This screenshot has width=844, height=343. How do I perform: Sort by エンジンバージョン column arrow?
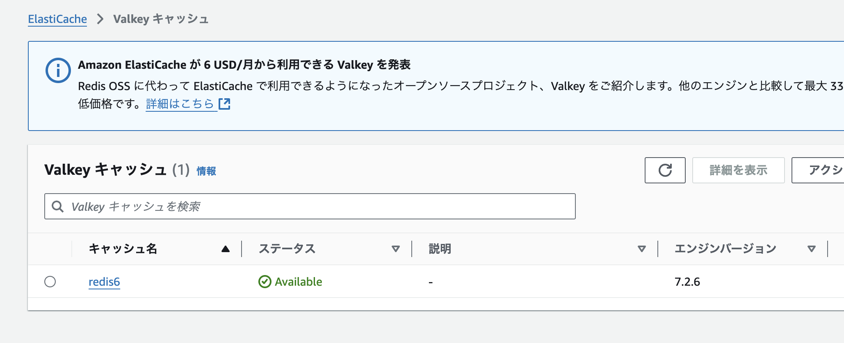[811, 249]
